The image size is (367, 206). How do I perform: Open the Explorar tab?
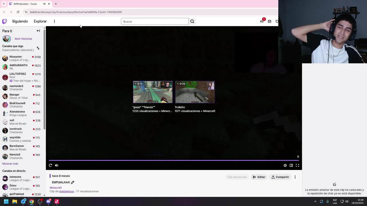point(40,21)
